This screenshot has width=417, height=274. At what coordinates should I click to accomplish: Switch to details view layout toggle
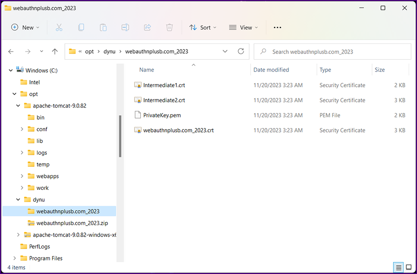click(398, 268)
